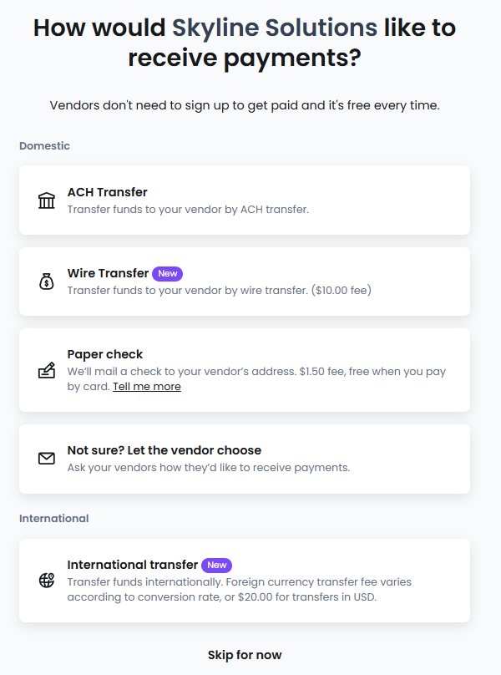
Task: Open the Tell me more link
Action: click(x=147, y=387)
